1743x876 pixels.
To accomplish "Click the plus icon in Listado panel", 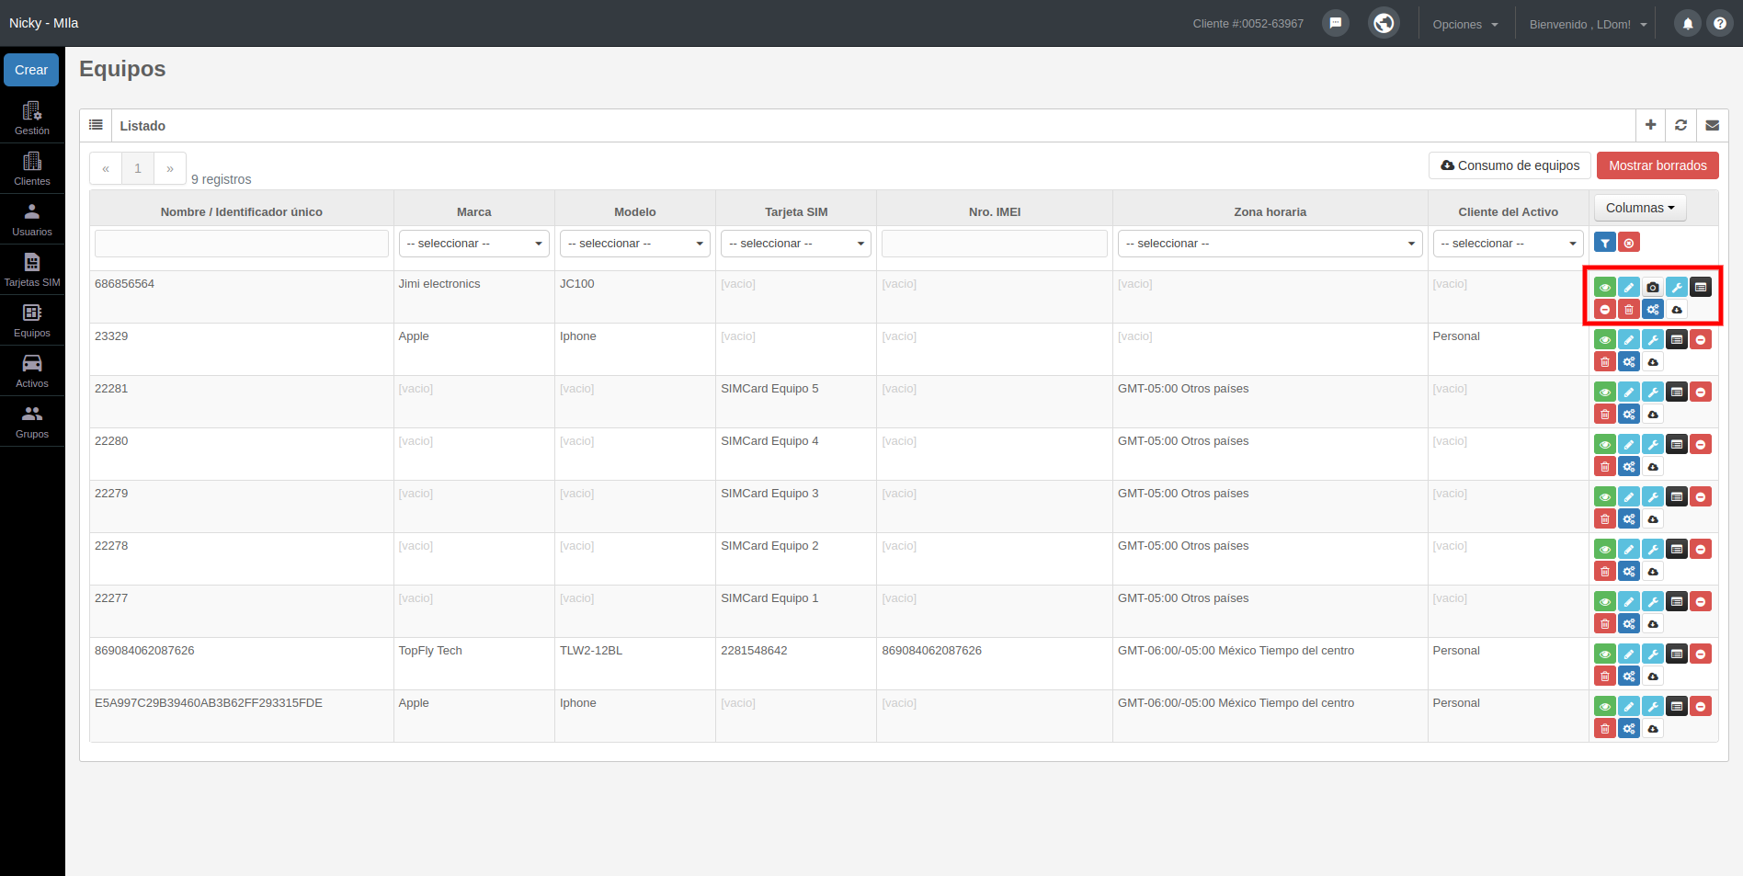I will [x=1651, y=125].
